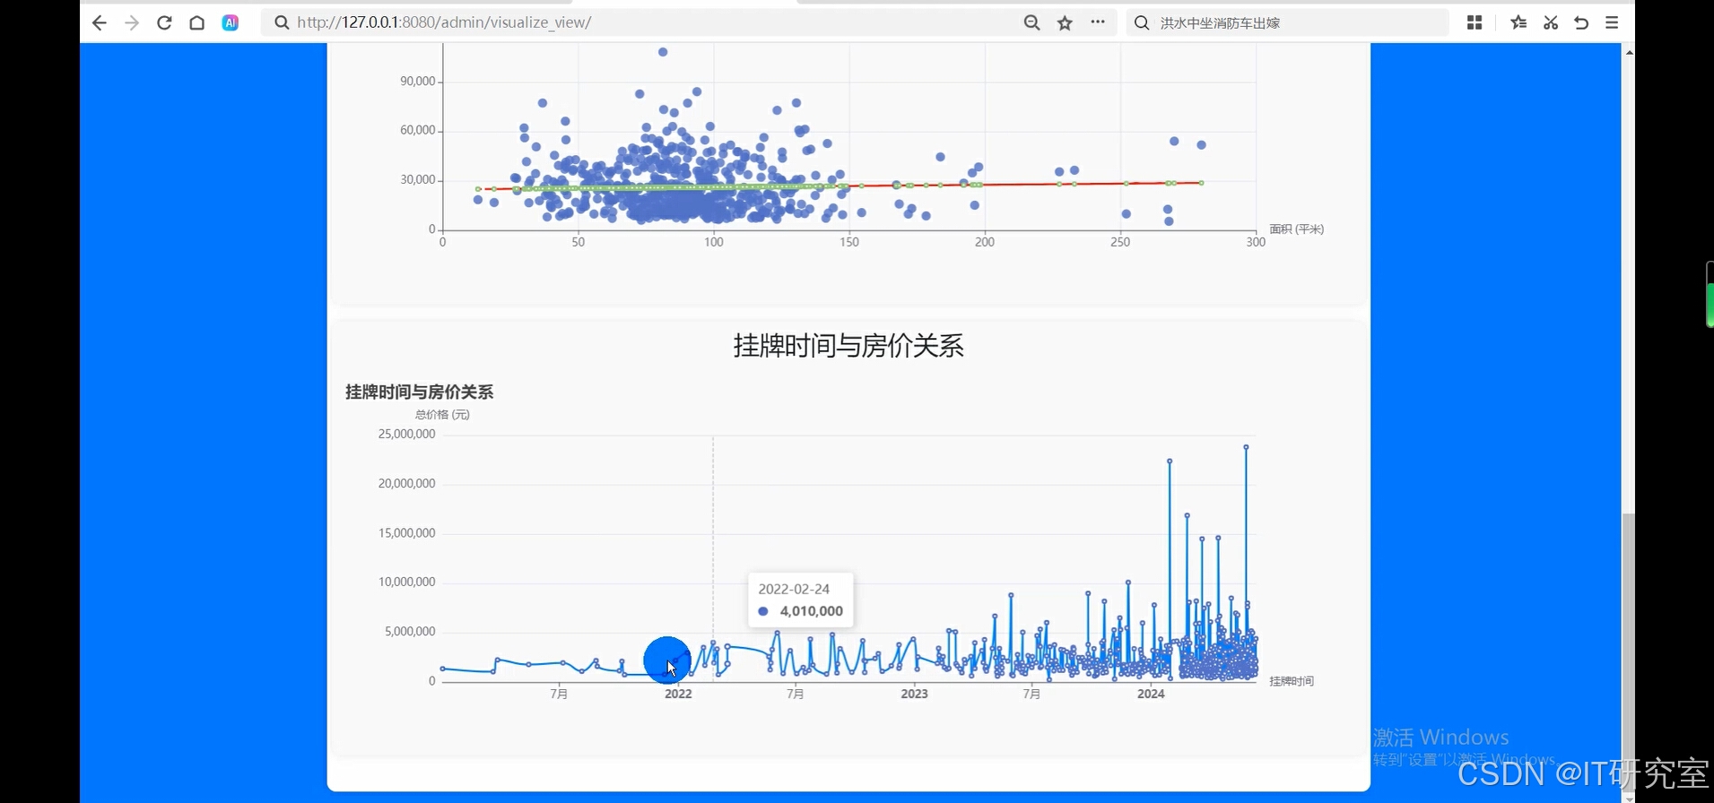Click the search box with 洪水中坐消防车出嫁
The image size is (1714, 803).
pyautogui.click(x=1288, y=22)
